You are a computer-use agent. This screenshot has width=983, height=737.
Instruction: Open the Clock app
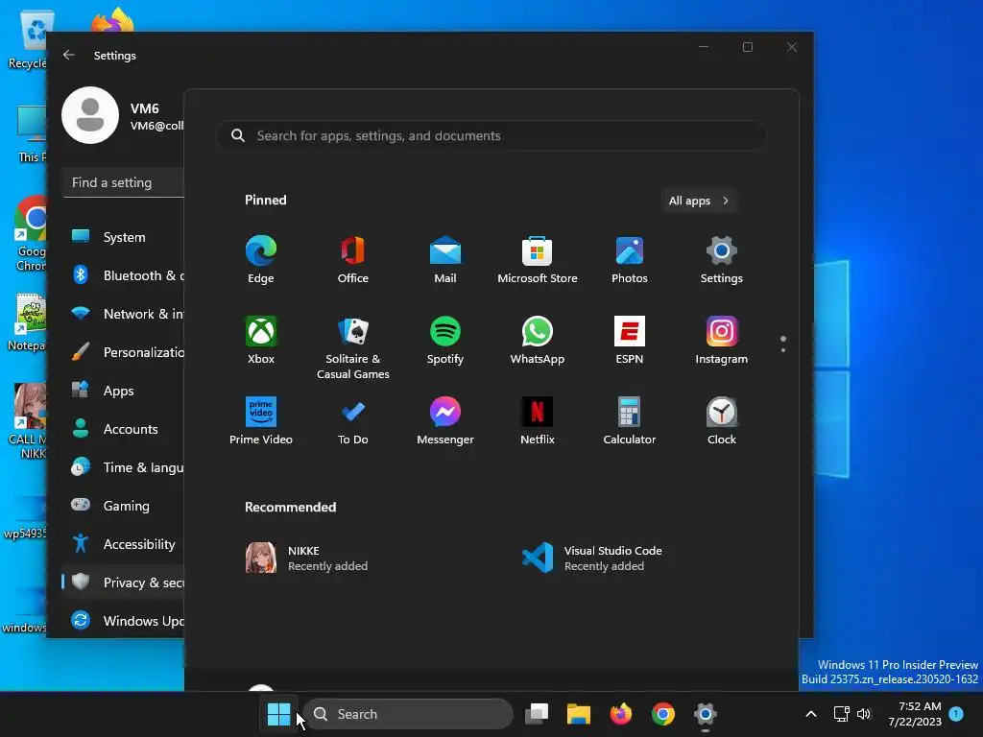(722, 420)
